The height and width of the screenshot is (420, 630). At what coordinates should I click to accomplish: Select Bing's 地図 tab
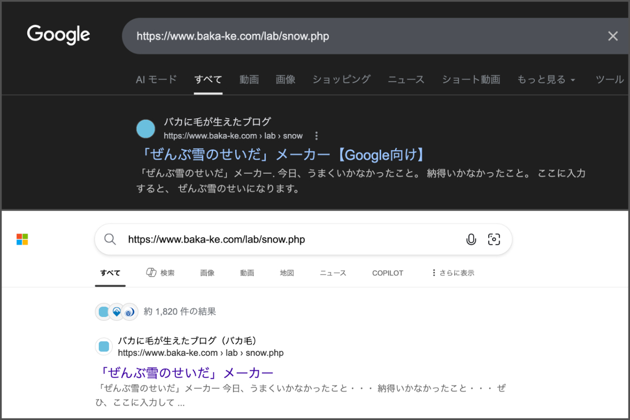click(x=287, y=273)
